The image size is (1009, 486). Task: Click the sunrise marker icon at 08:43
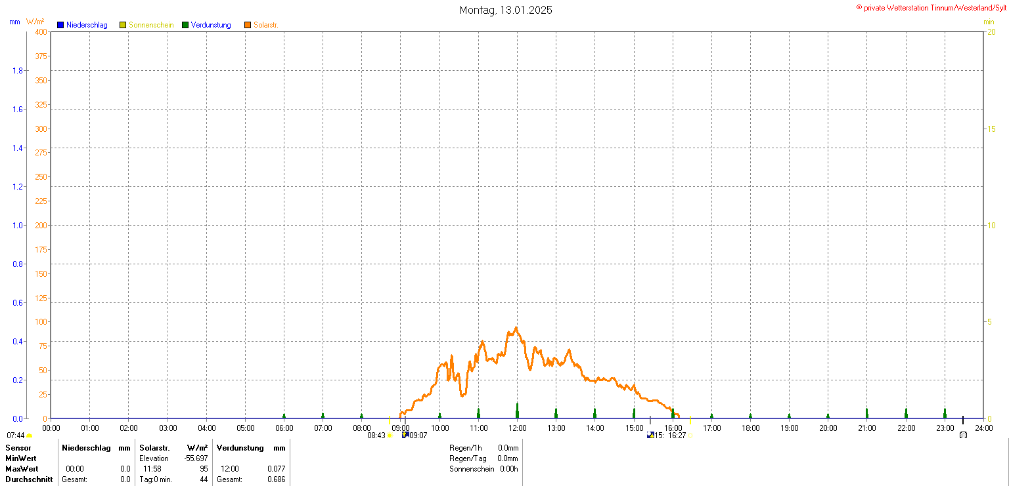click(390, 435)
